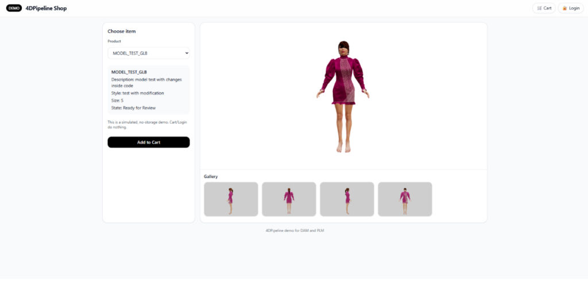Select the second gallery thumbnail back view
Viewport: 588px width, 281px height.
click(289, 199)
